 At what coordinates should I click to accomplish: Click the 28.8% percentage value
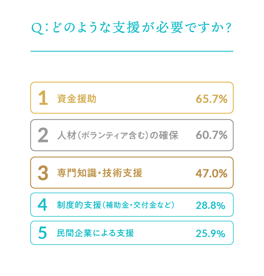point(210,205)
